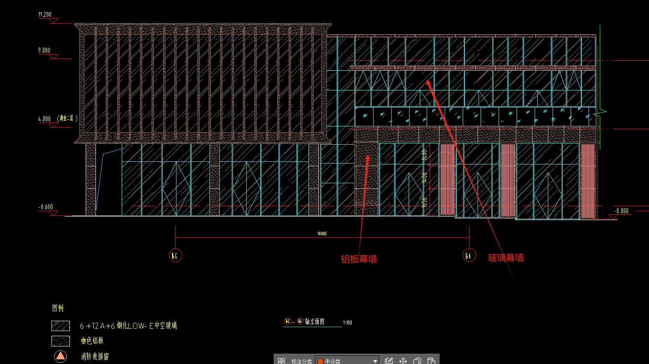Viewport: 649px width, 364px height.
Task: Click the dotted aluminum panel legend sample box
Action: coord(60,341)
